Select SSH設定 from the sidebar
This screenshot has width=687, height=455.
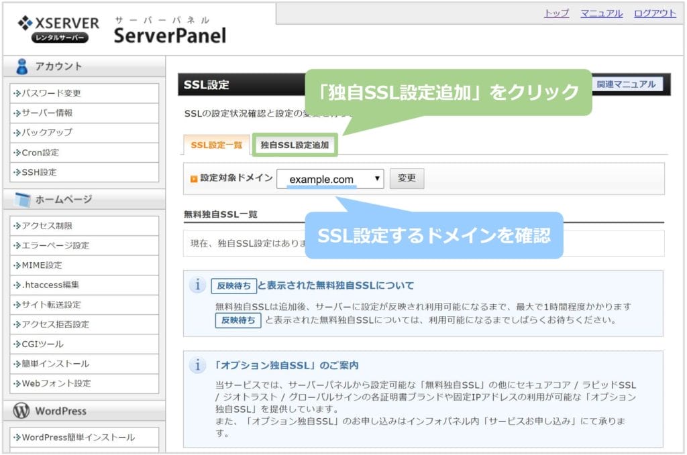coord(40,172)
